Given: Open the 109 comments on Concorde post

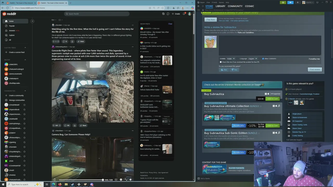Looking at the screenshot, I should [x=67, y=125].
